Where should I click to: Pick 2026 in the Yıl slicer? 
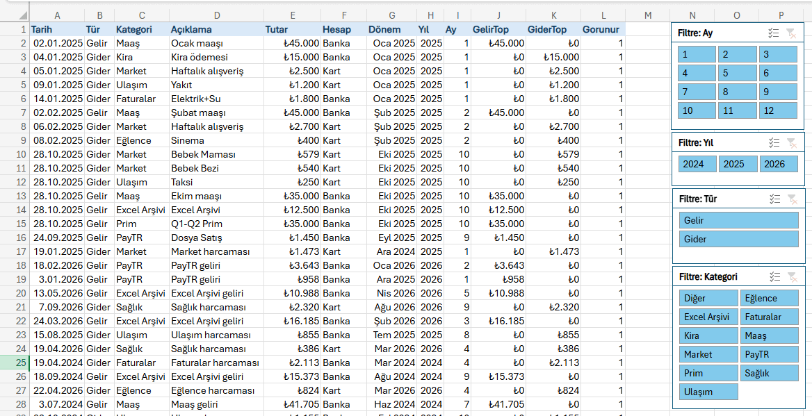[778, 164]
